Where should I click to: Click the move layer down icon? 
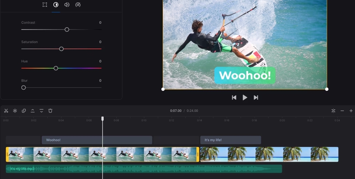coord(41,111)
